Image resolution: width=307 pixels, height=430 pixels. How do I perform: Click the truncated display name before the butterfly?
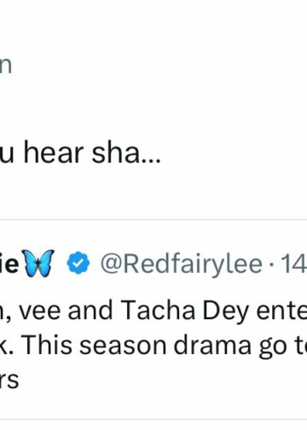pos(9,264)
